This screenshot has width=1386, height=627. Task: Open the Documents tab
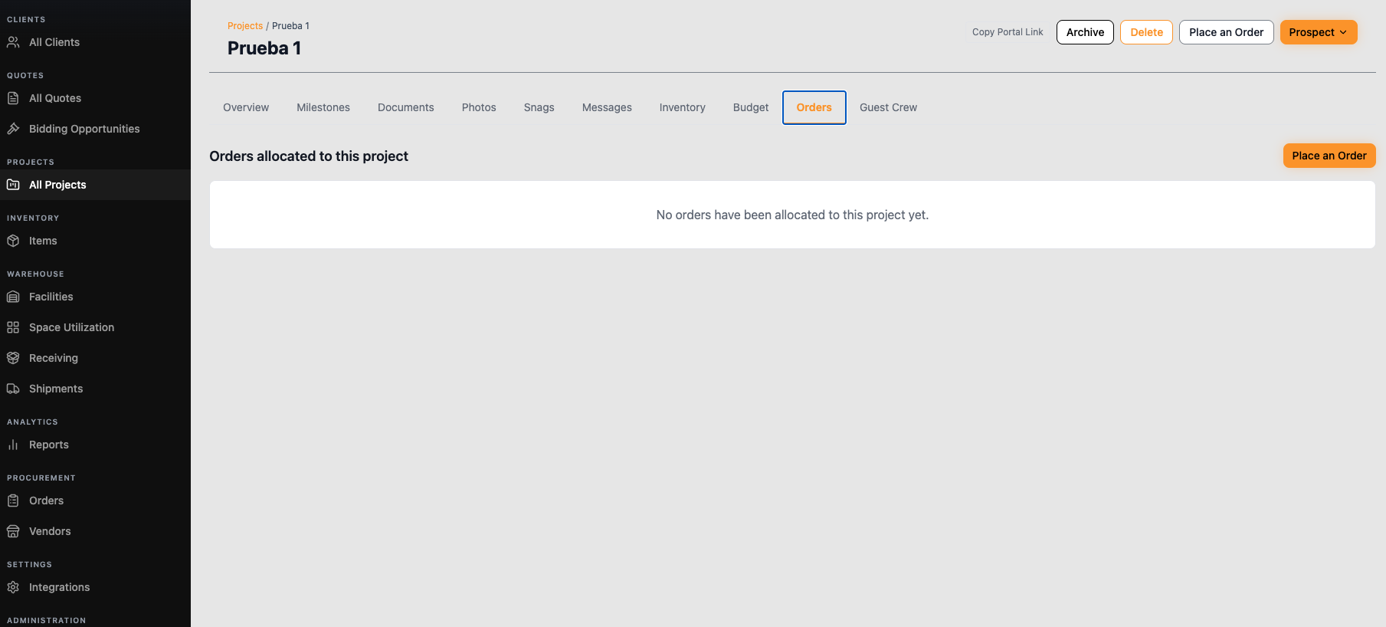click(x=406, y=107)
